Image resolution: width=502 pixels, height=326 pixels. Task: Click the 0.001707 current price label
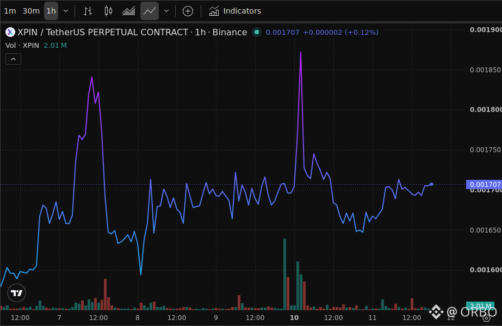click(484, 185)
